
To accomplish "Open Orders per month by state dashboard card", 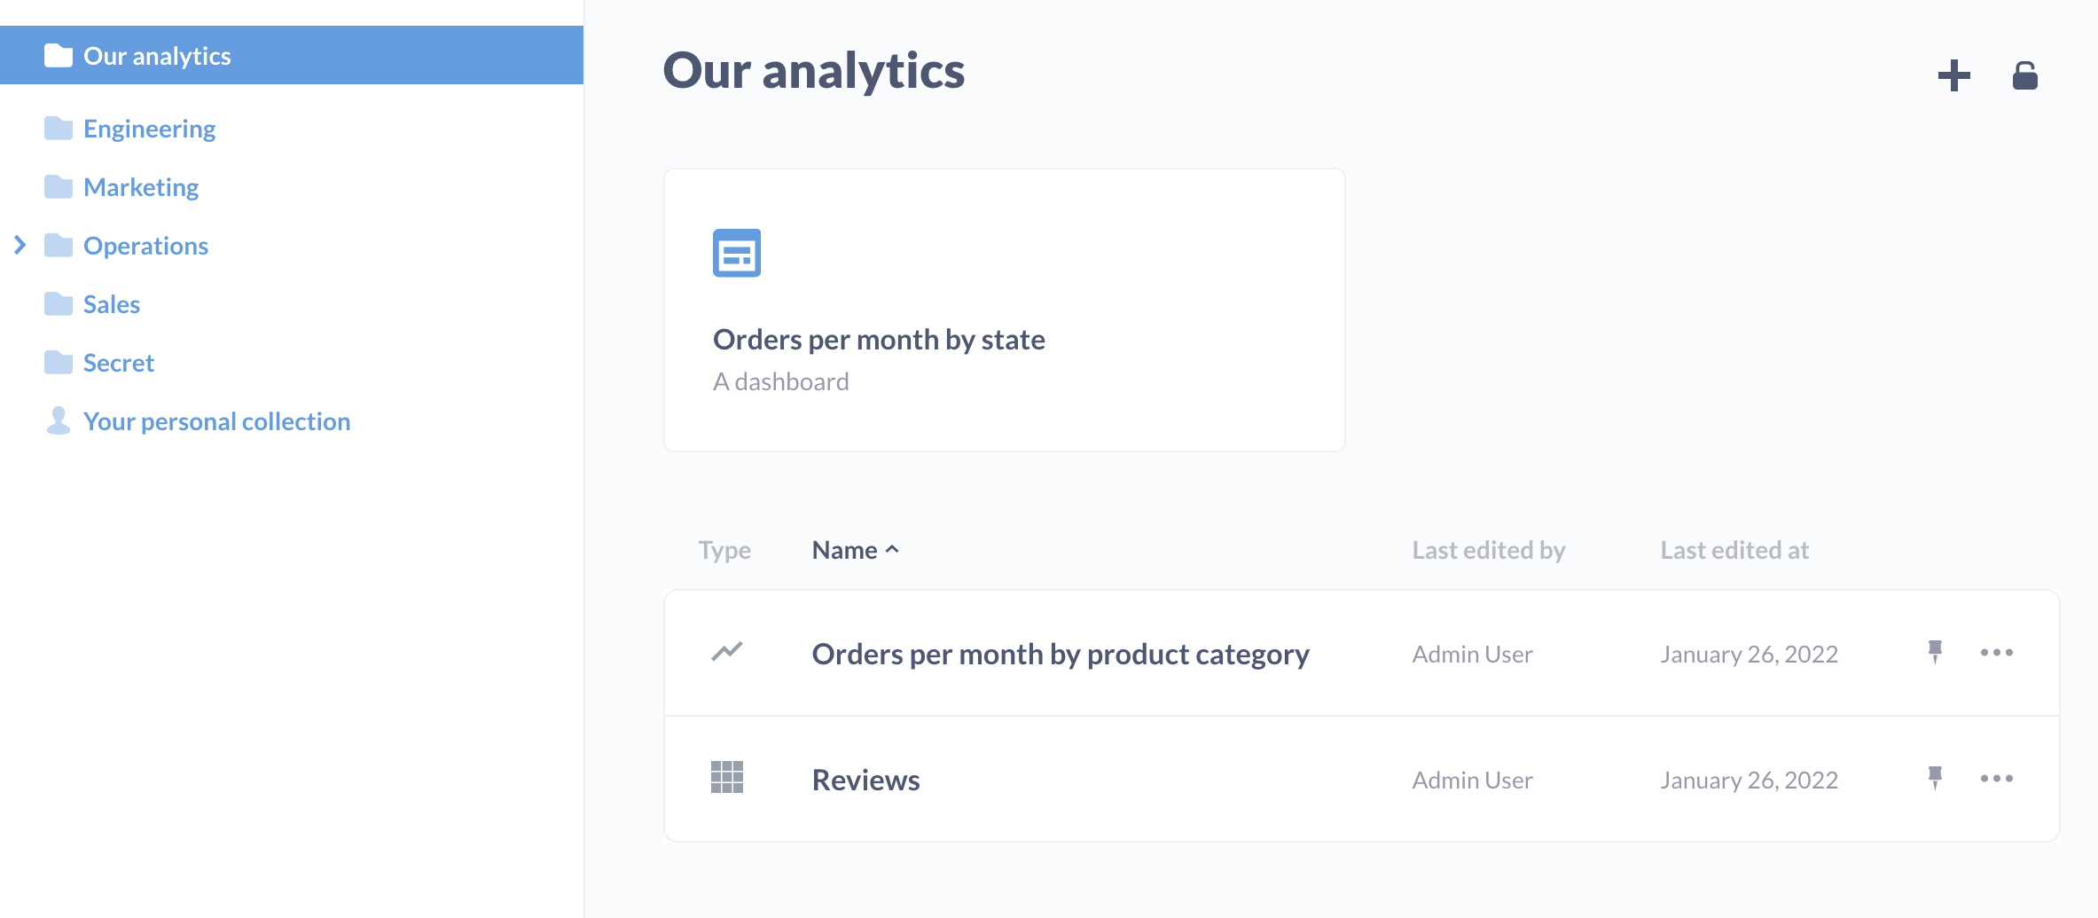I will (x=1004, y=310).
